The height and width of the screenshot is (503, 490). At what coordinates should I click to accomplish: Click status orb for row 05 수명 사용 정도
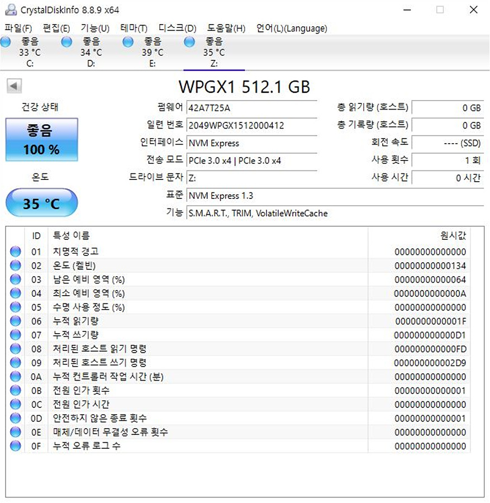coord(16,307)
